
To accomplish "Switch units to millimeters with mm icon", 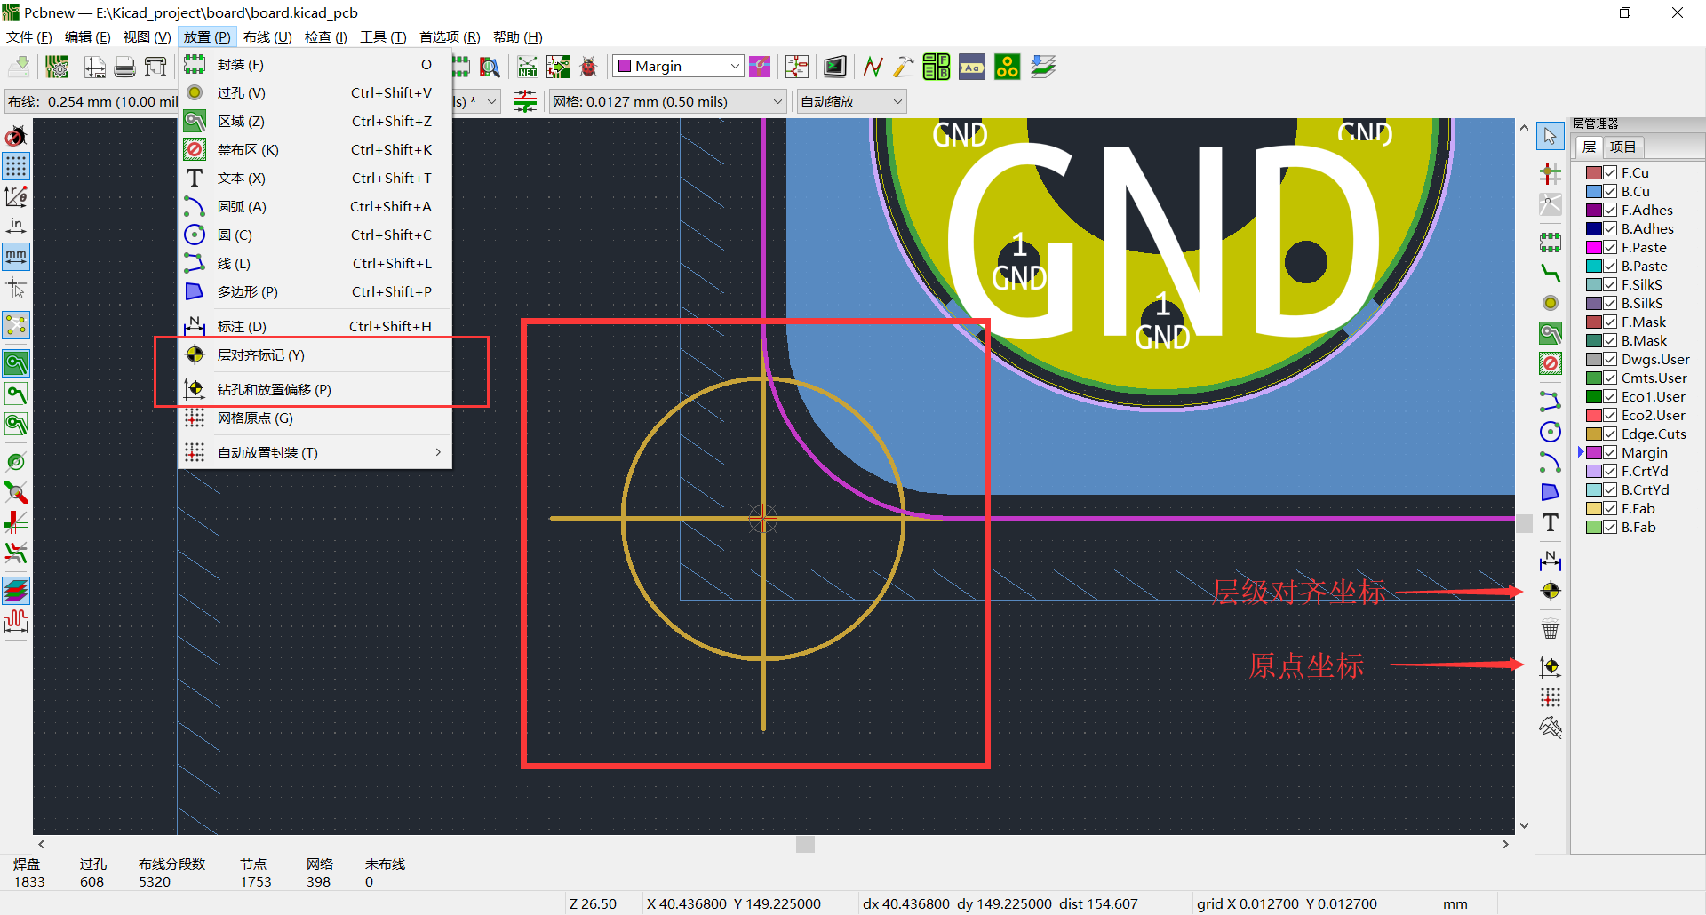I will tap(16, 257).
